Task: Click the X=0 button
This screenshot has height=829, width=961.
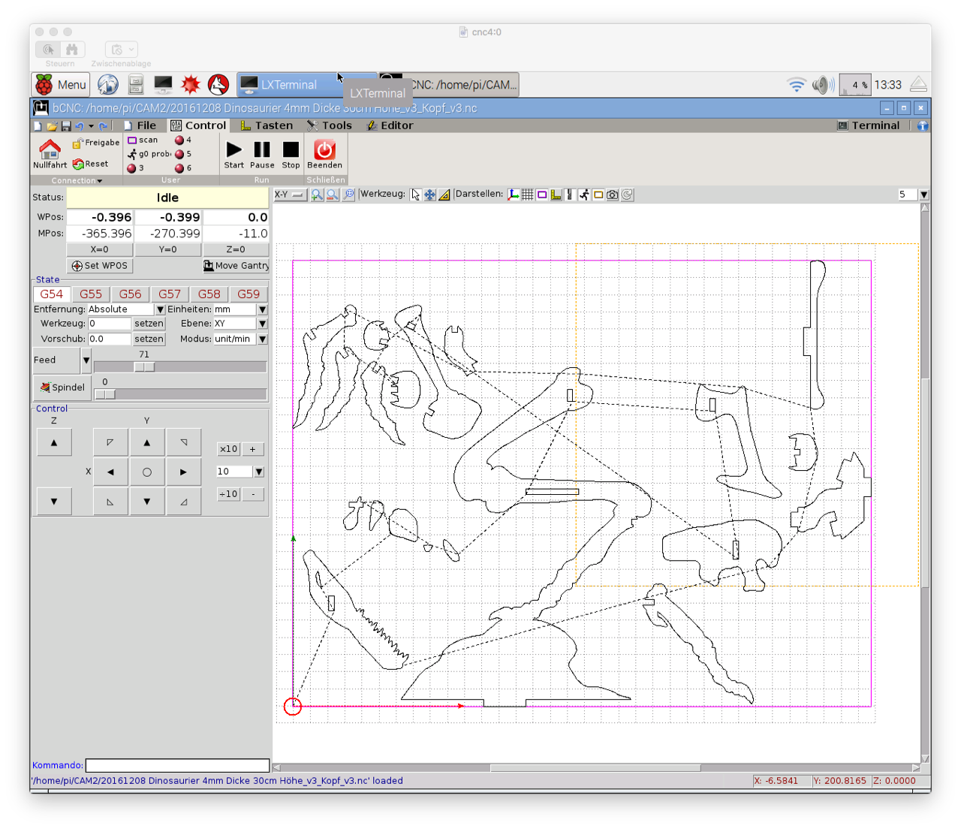Action: (x=100, y=249)
